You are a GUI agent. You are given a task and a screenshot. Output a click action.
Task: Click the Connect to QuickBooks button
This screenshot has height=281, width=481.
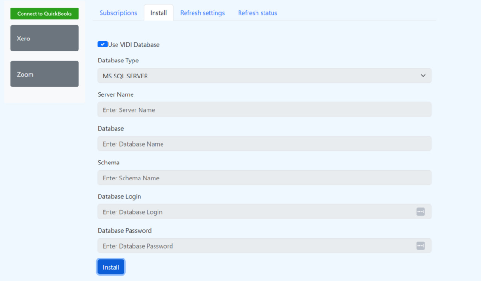point(45,14)
